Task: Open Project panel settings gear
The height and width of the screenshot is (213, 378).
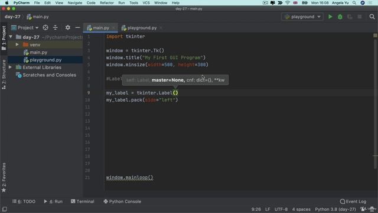Action: pyautogui.click(x=68, y=28)
